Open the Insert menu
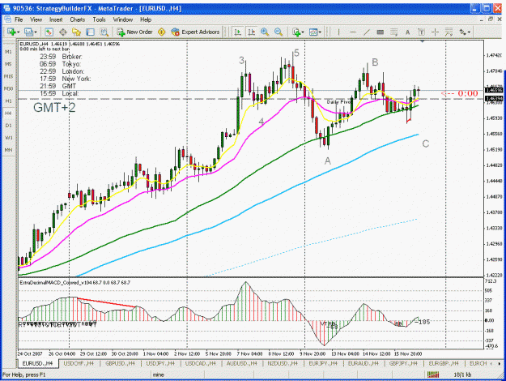 click(56, 19)
